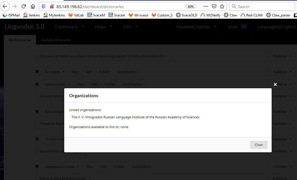Click the book icon beside Священная история
Image resolution: width=297 pixels, height=180 pixels.
[x=37, y=166]
